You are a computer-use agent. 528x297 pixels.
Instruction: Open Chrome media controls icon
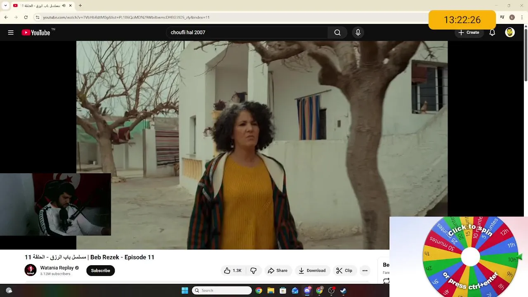pyautogui.click(x=502, y=17)
